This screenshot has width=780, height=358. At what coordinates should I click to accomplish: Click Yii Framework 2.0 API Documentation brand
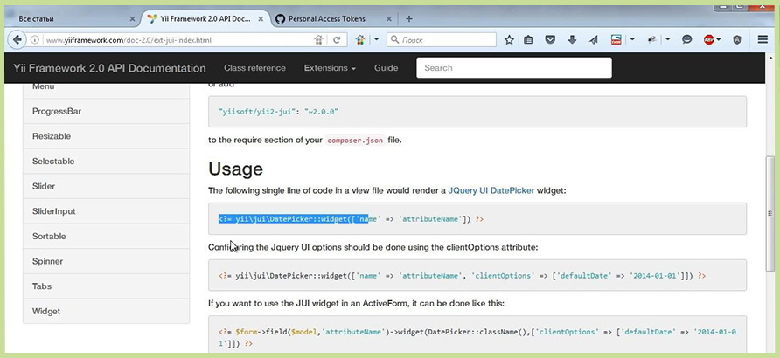coord(109,68)
